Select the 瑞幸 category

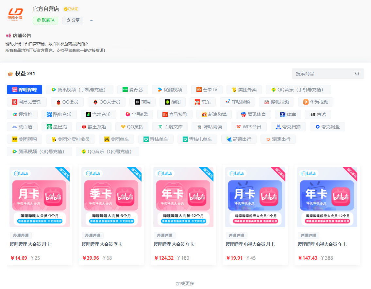288,114
